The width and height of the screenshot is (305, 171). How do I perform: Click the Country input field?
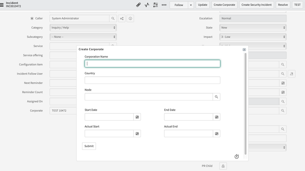152,80
